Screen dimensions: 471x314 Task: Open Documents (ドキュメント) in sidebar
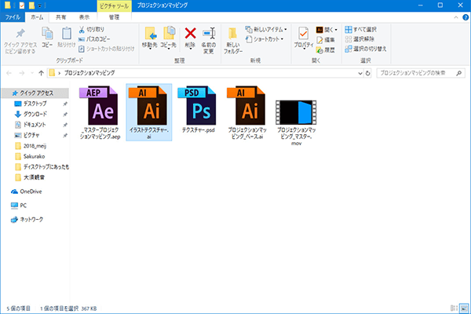pos(35,125)
